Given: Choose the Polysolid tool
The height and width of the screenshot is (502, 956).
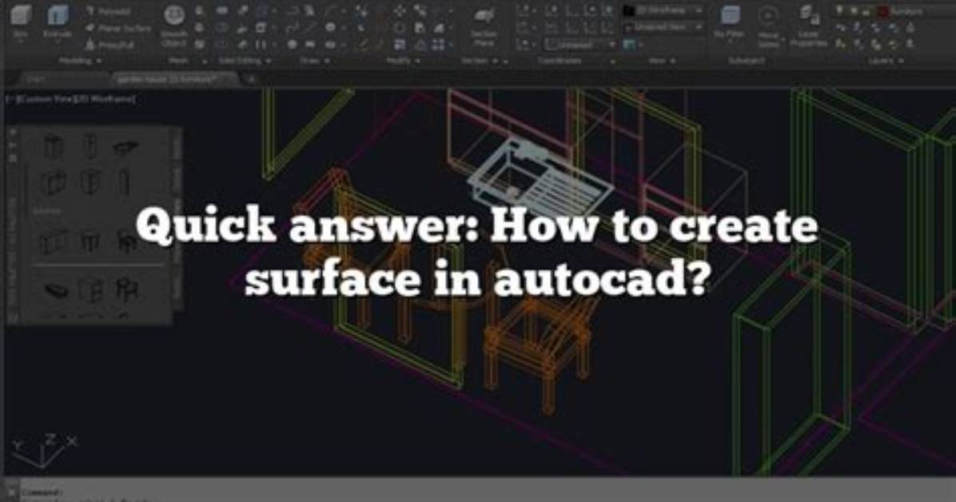Looking at the screenshot, I should (109, 11).
